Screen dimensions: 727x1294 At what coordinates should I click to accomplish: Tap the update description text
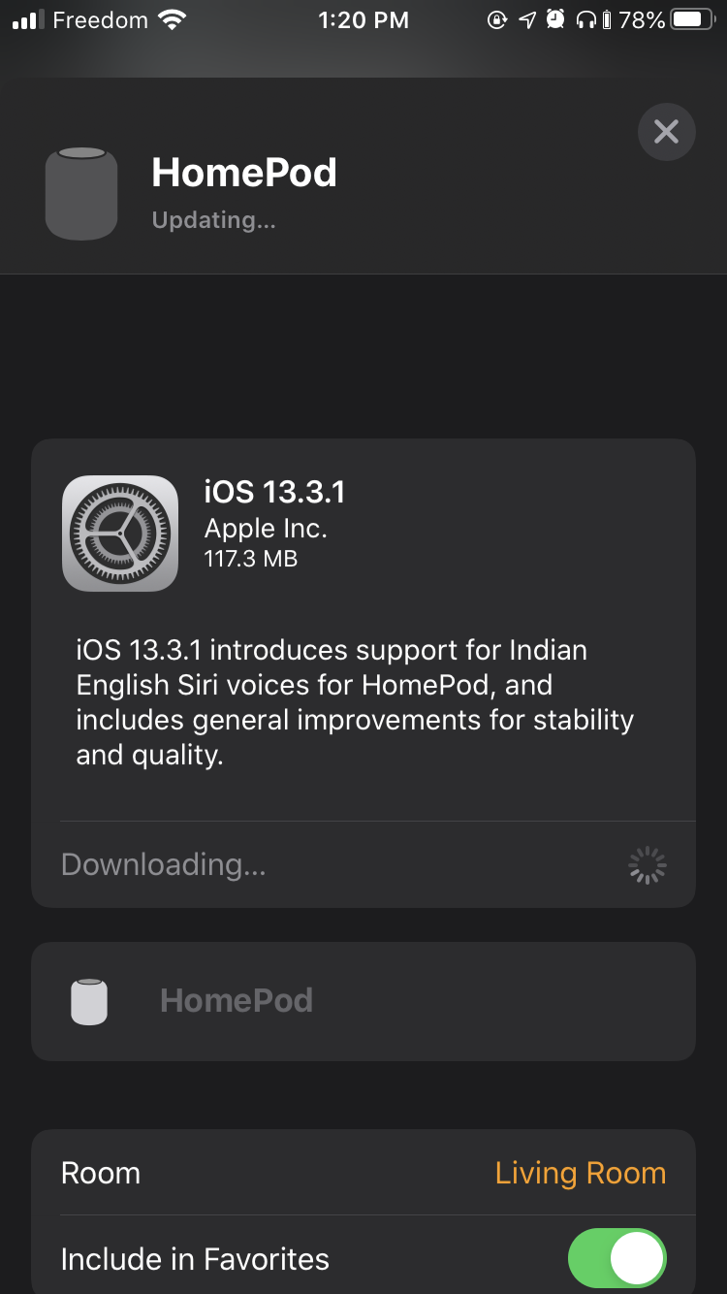tap(355, 702)
